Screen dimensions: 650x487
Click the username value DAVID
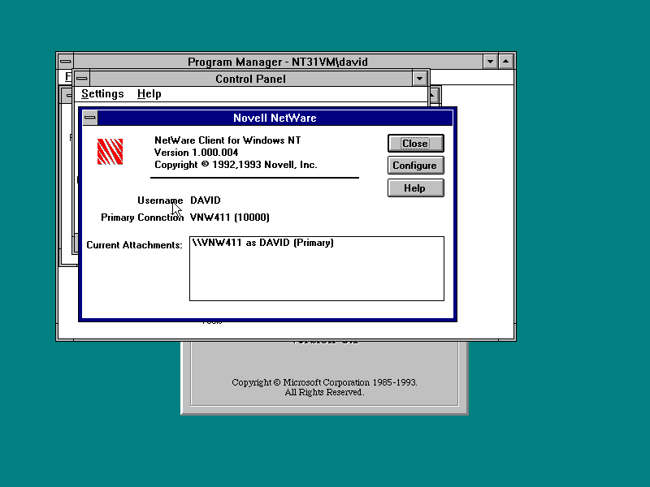[206, 200]
